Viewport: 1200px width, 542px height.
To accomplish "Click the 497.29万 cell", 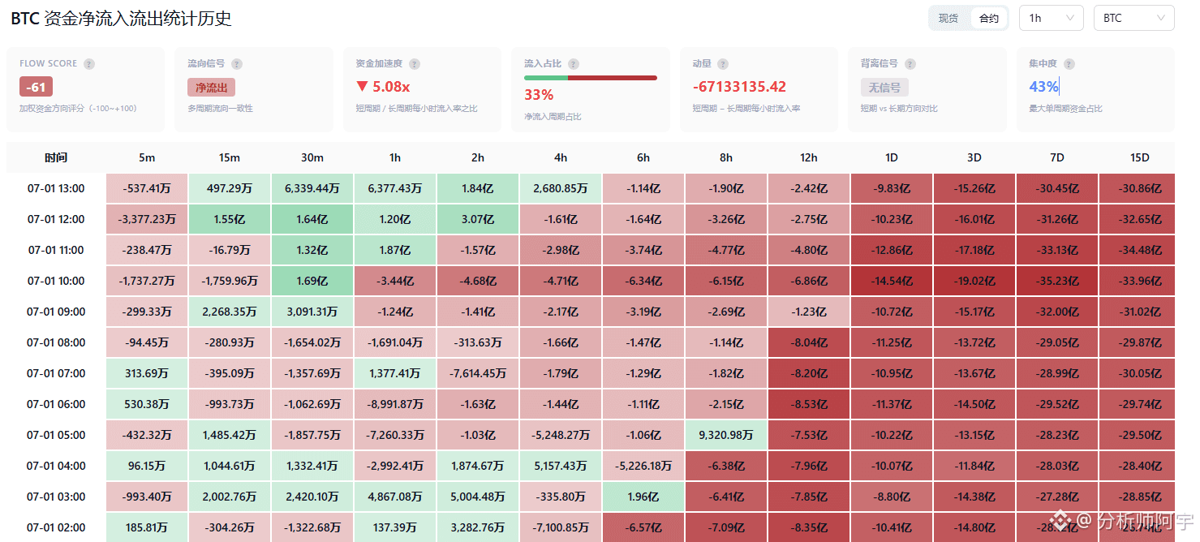I will 230,188.
